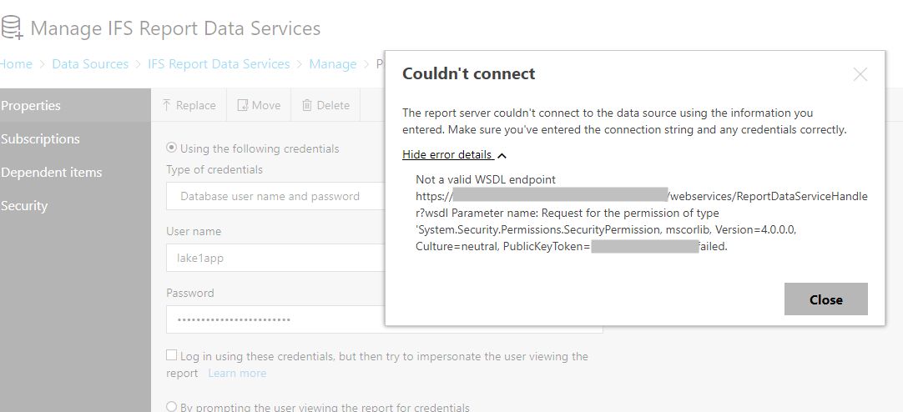Click the Replace upload arrow icon

pyautogui.click(x=166, y=105)
